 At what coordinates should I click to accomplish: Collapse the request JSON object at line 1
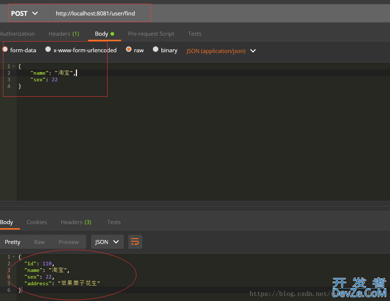coord(14,66)
